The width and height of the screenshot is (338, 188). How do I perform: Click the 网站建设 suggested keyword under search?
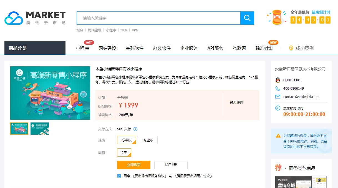click(x=95, y=30)
